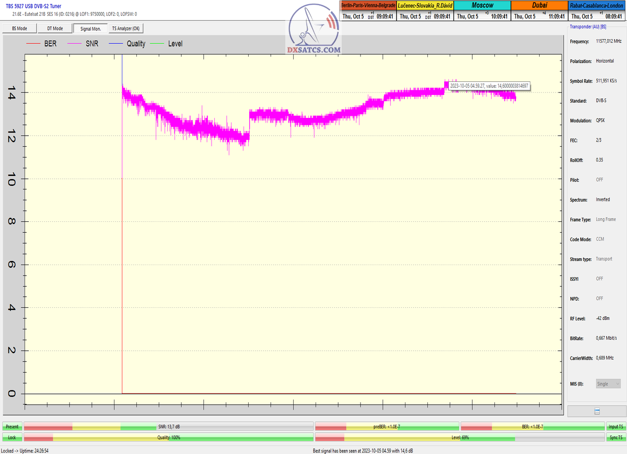Image resolution: width=627 pixels, height=454 pixels.
Task: Click the Lock status indicator
Action: point(12,437)
